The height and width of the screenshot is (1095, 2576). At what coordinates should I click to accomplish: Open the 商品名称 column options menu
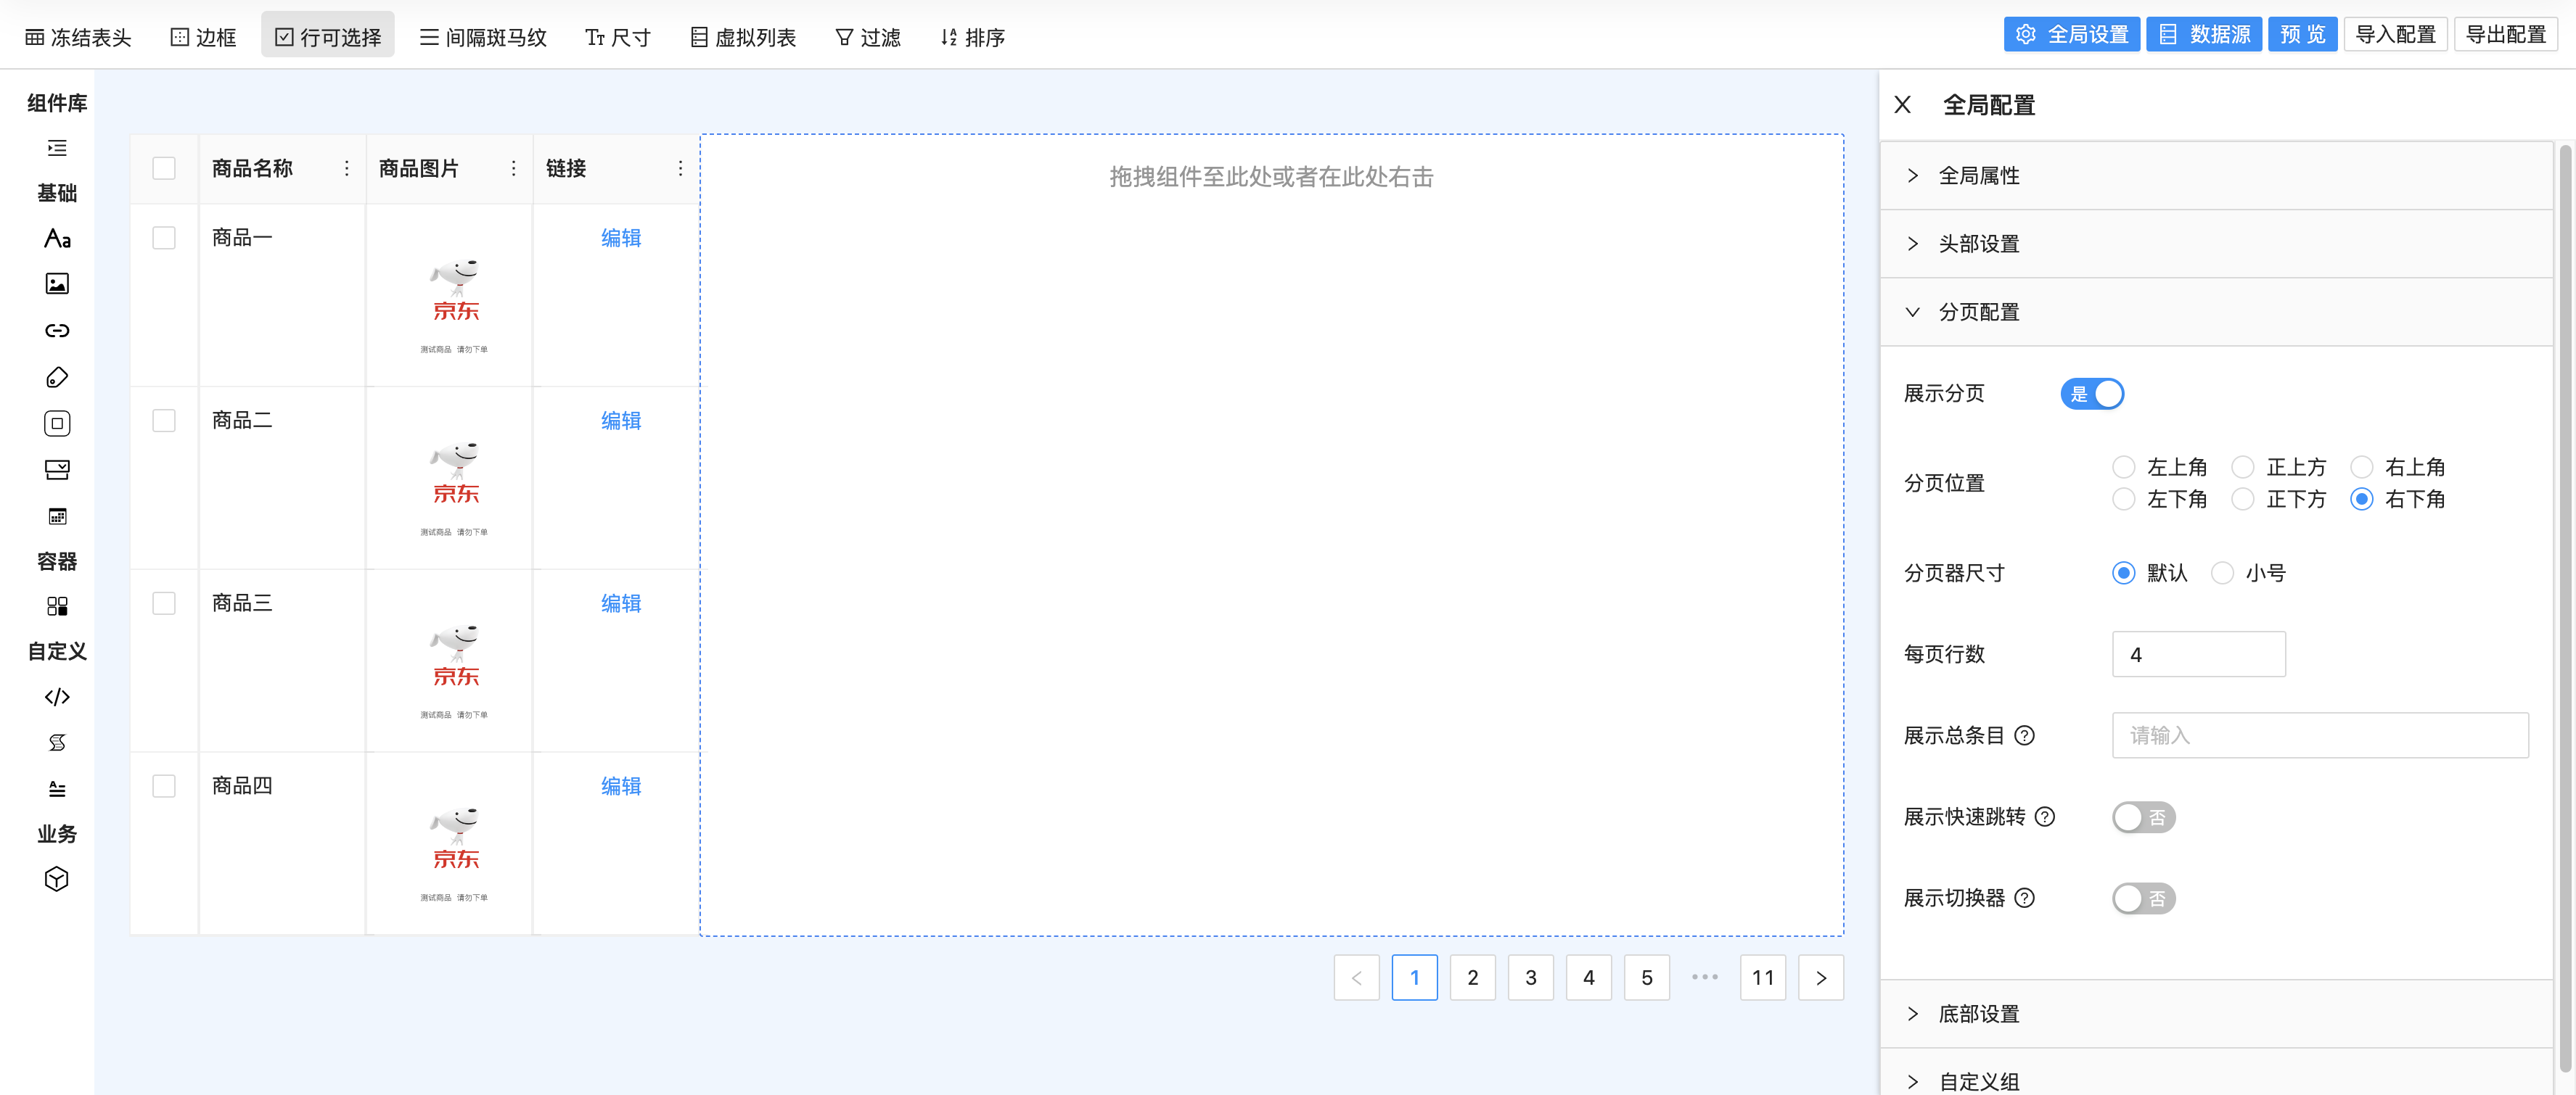pos(347,169)
